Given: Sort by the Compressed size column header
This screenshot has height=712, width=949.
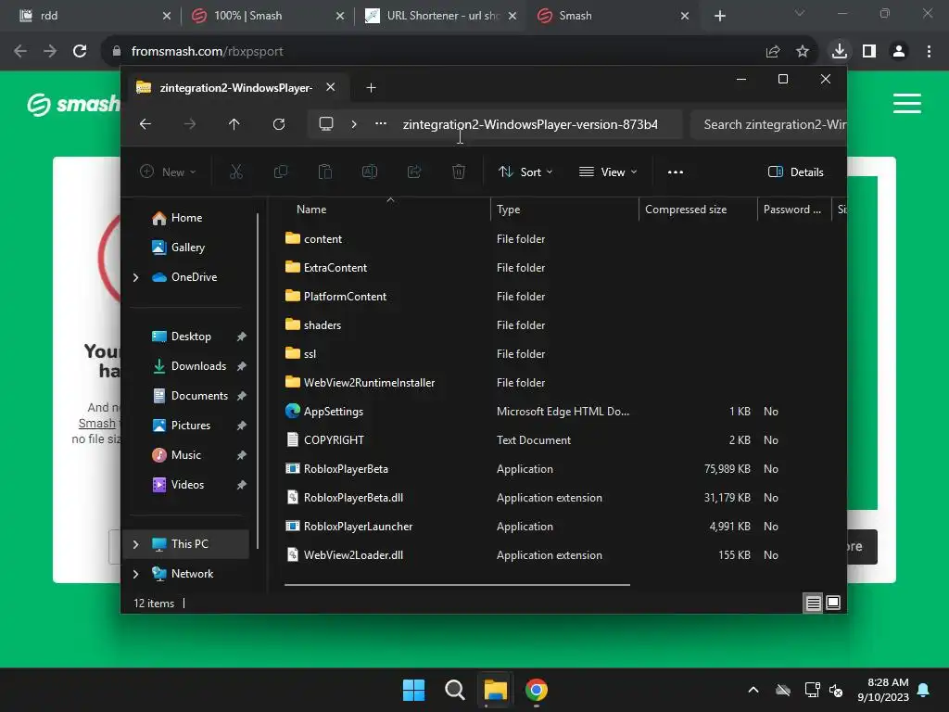Looking at the screenshot, I should point(686,210).
